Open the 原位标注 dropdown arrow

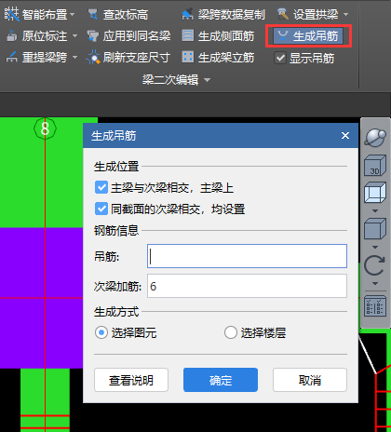(74, 36)
